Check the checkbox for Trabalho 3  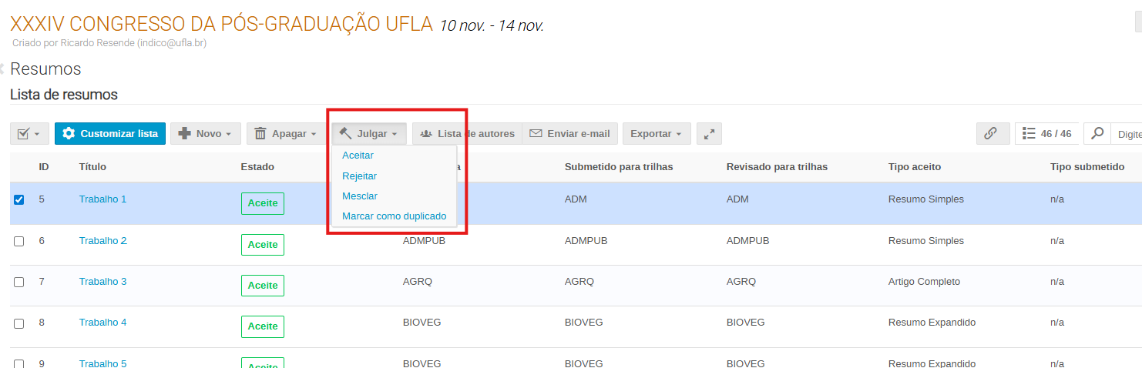(19, 282)
